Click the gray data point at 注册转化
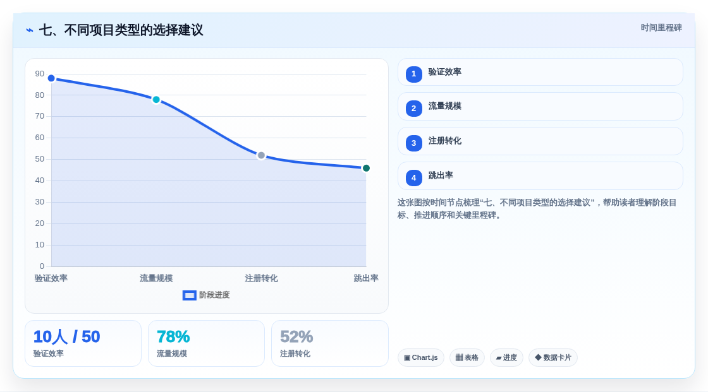This screenshot has height=392, width=708. click(x=261, y=156)
